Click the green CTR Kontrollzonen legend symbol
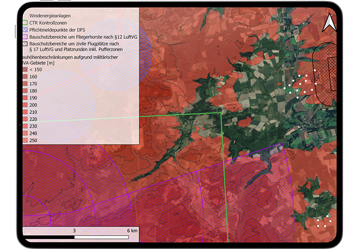Screen dimensions: 359x249 coord(25,22)
